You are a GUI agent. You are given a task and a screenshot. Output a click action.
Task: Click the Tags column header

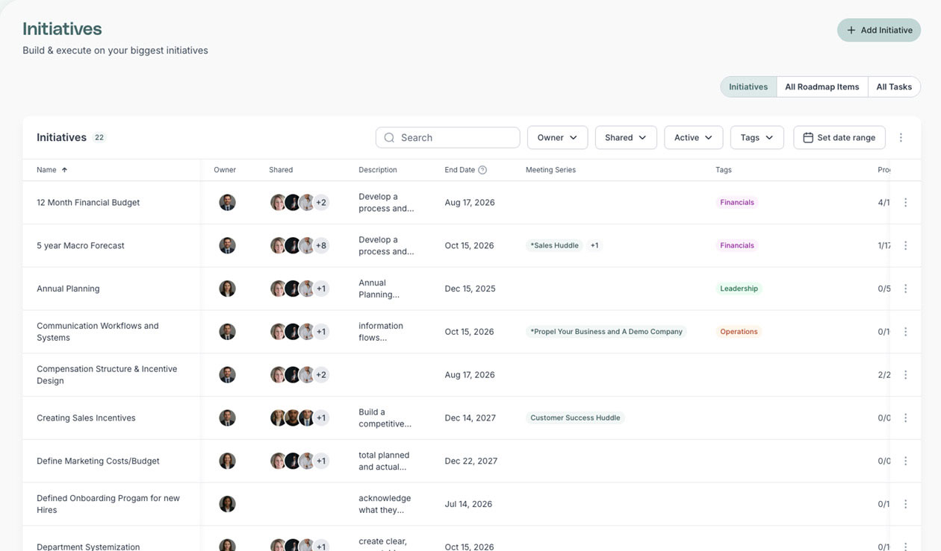tap(724, 170)
